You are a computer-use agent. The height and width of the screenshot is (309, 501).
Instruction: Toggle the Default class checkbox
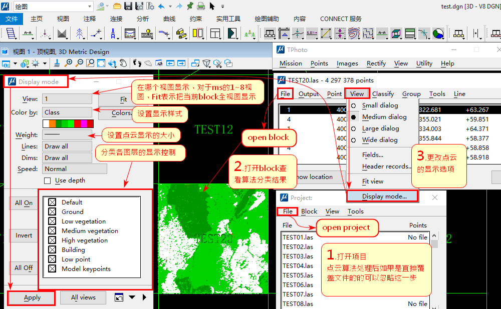point(52,202)
